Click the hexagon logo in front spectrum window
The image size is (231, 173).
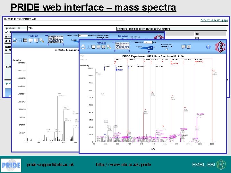[220, 47]
